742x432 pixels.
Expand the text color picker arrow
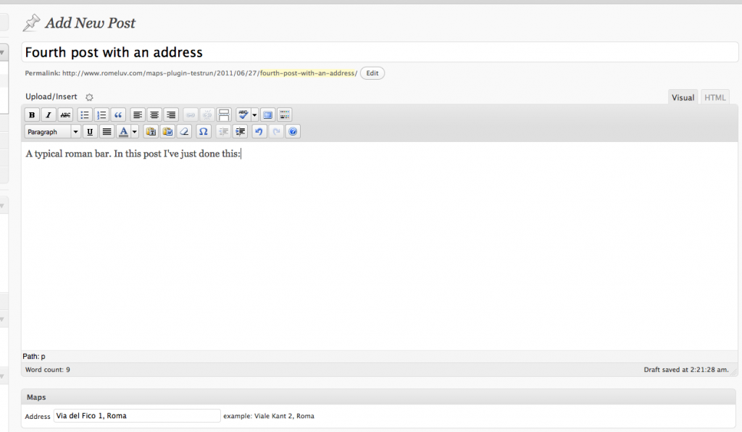[135, 132]
